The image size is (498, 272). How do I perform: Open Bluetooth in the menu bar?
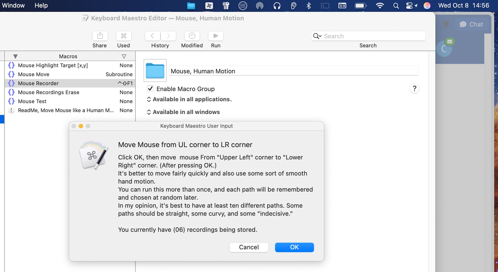308,6
